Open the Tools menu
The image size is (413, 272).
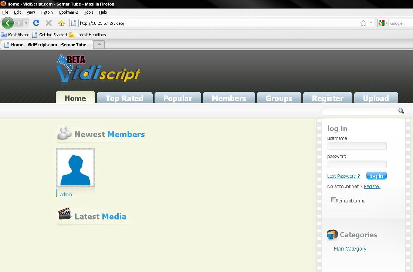(x=89, y=12)
